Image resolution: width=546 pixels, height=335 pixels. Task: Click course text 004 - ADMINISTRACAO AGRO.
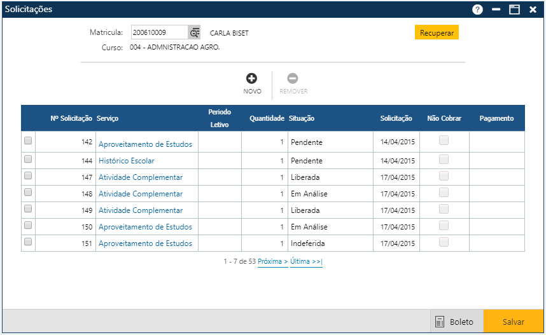pos(174,47)
